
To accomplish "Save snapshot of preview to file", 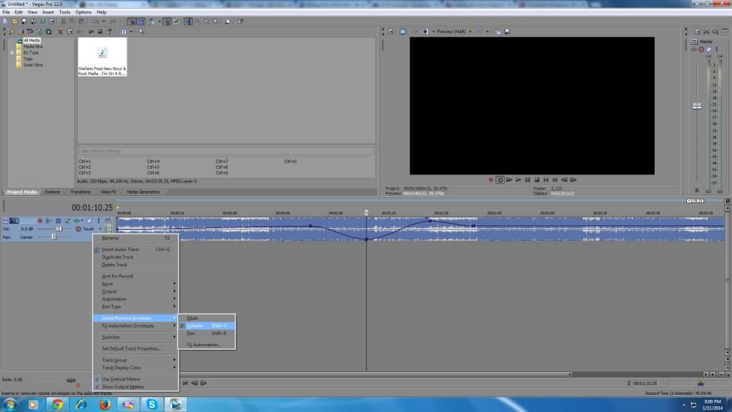I will (x=507, y=31).
